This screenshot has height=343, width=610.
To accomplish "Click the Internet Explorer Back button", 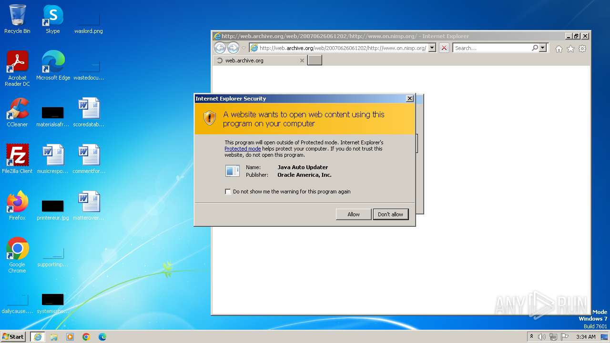I will (x=220, y=48).
